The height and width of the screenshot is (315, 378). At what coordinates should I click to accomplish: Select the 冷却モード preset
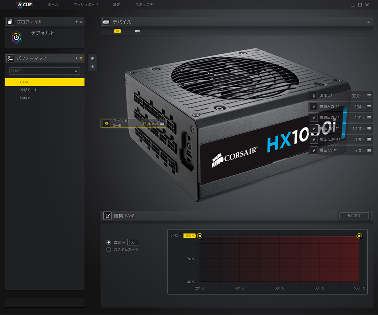[x=45, y=90]
